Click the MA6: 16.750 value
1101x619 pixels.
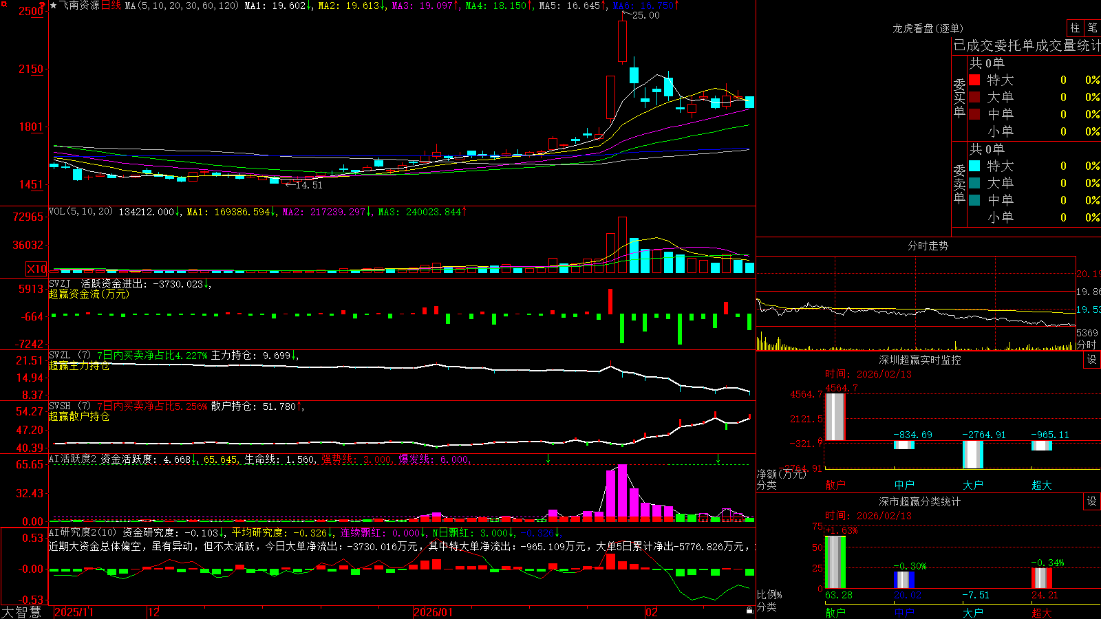[643, 6]
